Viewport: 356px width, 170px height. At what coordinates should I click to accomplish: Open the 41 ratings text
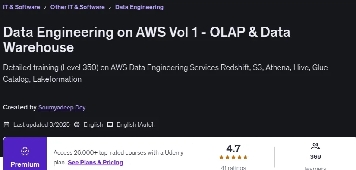coord(233,168)
